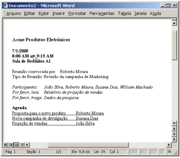Toggle SE overtype mode in status bar

coord(162,152)
